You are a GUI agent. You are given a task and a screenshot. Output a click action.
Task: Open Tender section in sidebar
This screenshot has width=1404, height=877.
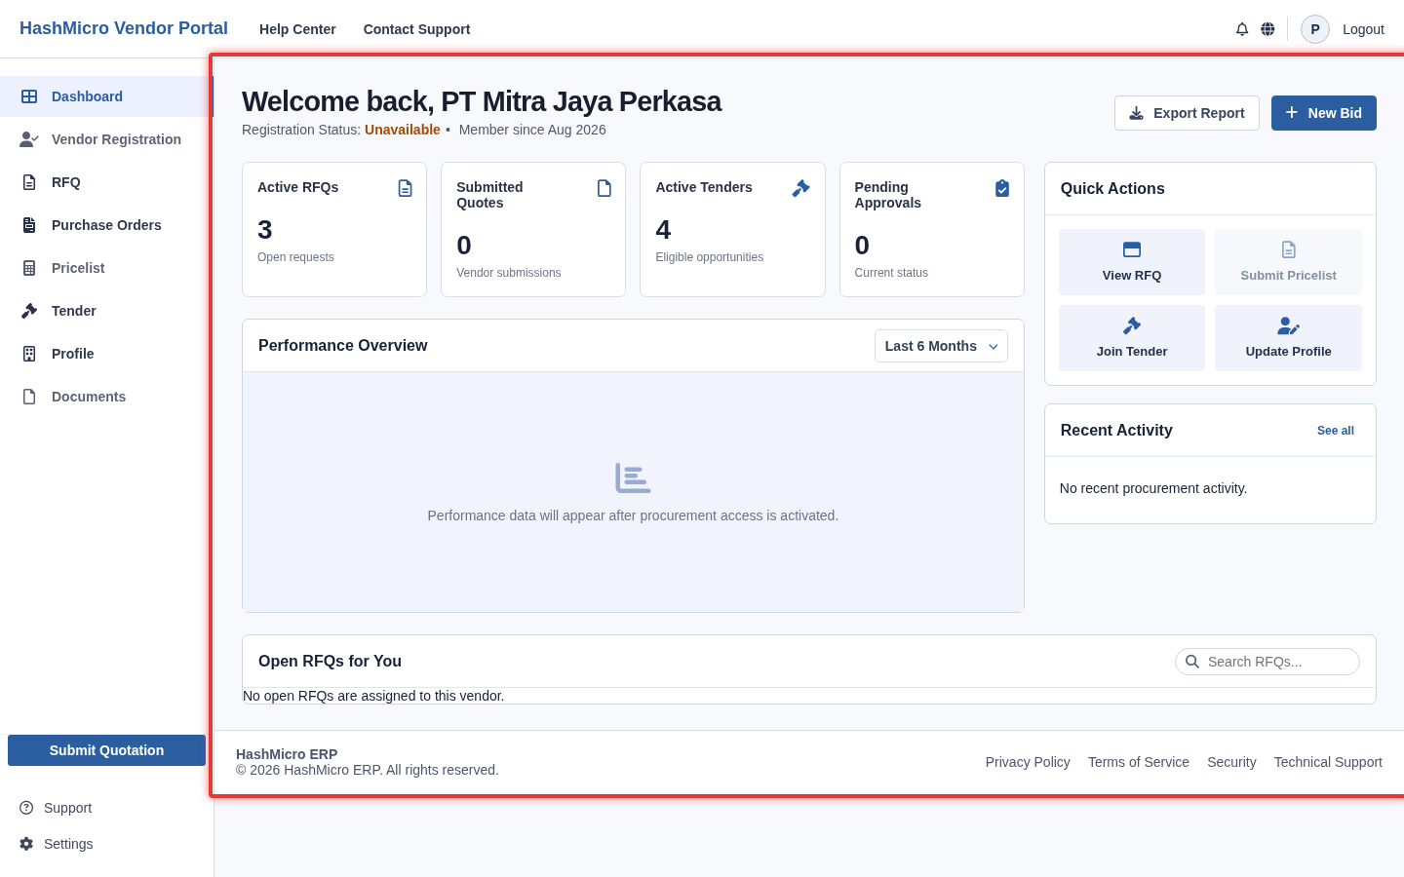click(x=106, y=311)
